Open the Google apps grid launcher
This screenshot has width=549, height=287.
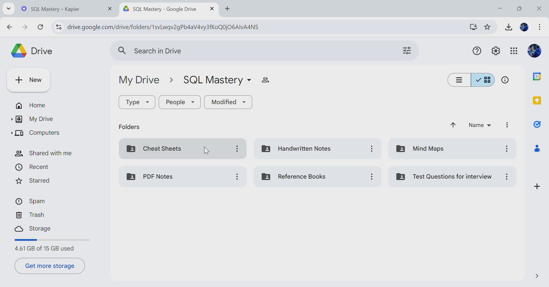point(514,51)
